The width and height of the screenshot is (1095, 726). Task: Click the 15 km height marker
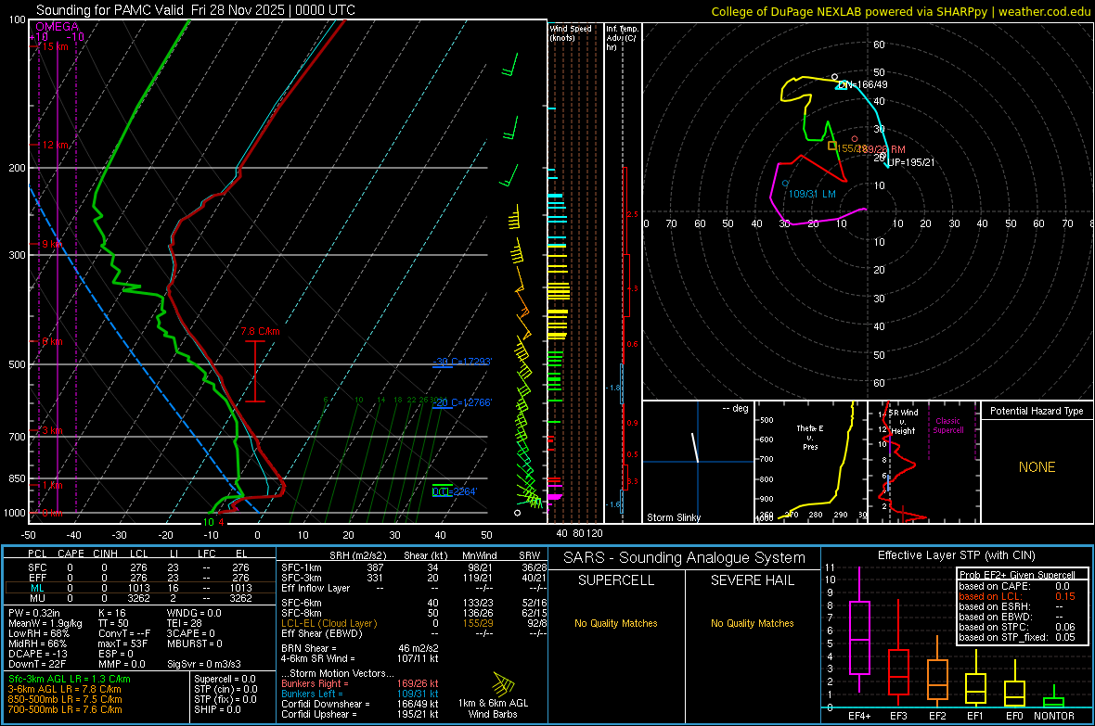click(x=55, y=46)
